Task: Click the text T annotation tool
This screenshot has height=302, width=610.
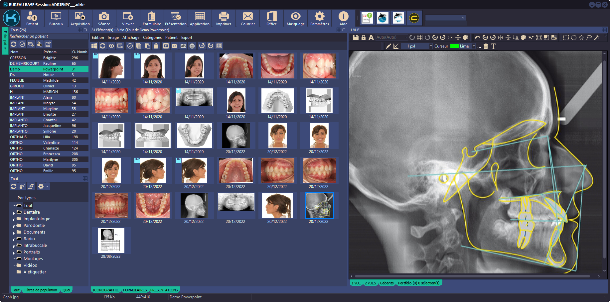Action: [x=493, y=46]
